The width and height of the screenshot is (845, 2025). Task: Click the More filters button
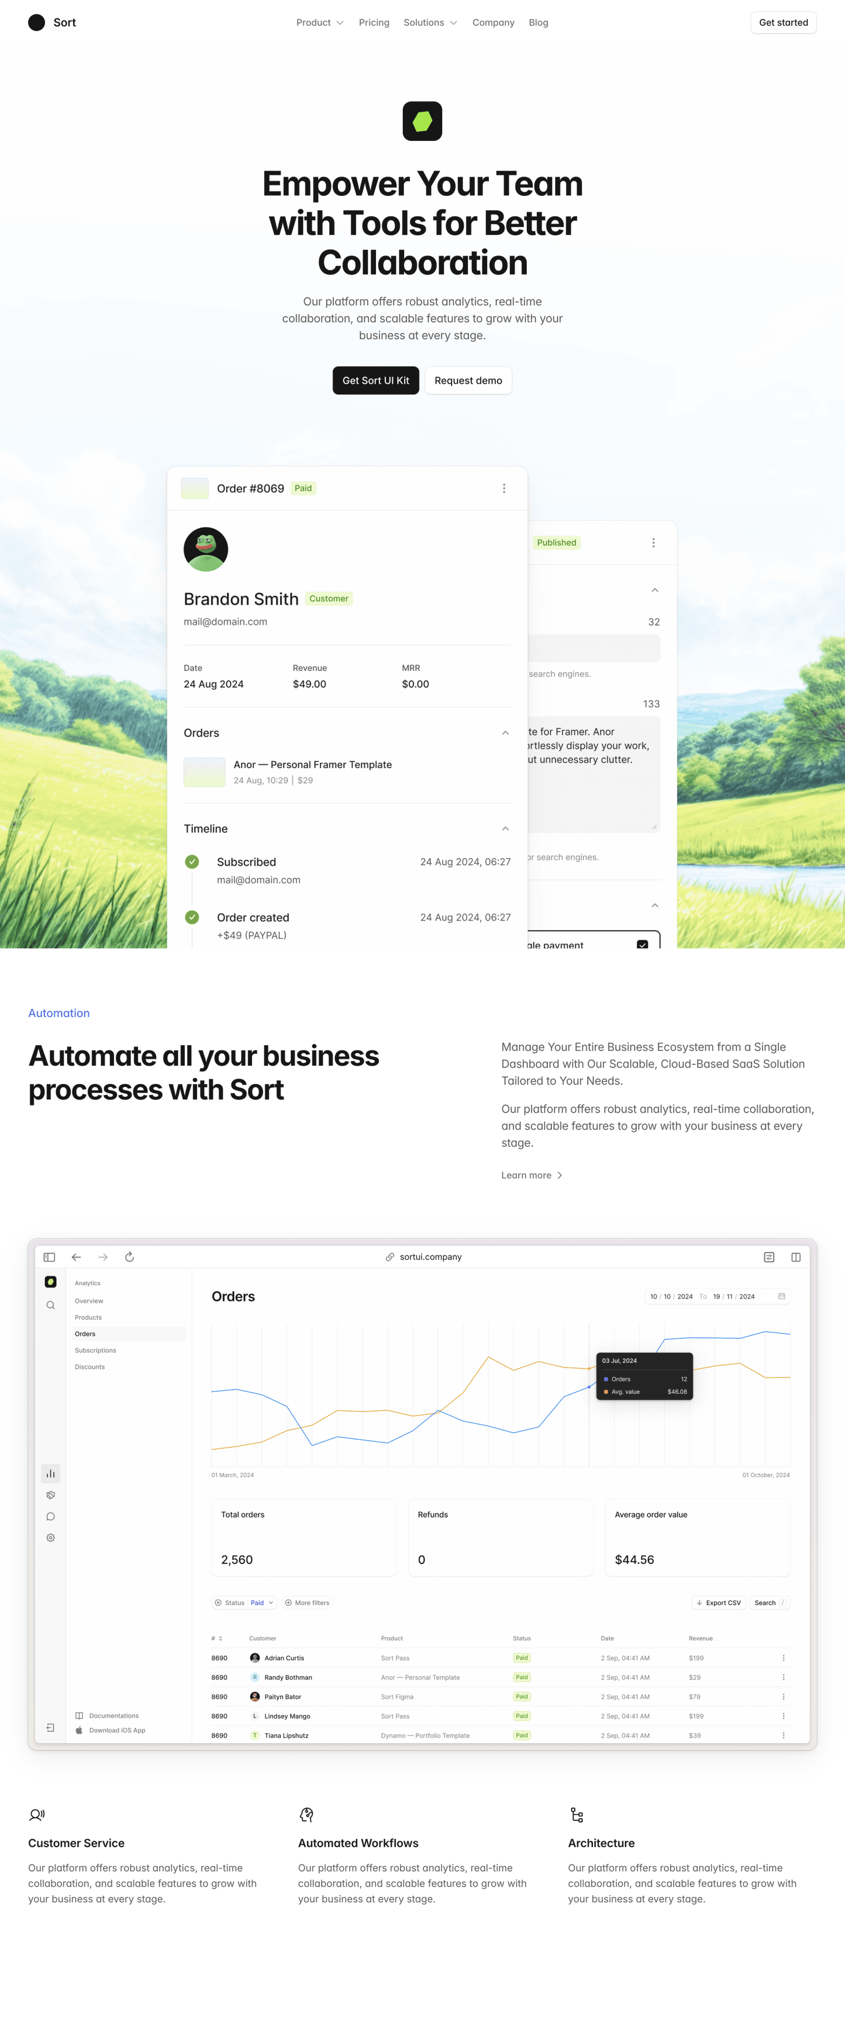tap(307, 1603)
